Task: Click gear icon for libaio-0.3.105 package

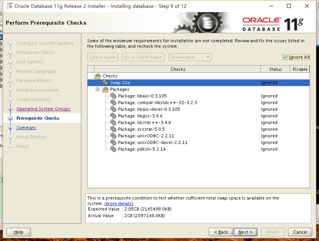Action: 113,96
